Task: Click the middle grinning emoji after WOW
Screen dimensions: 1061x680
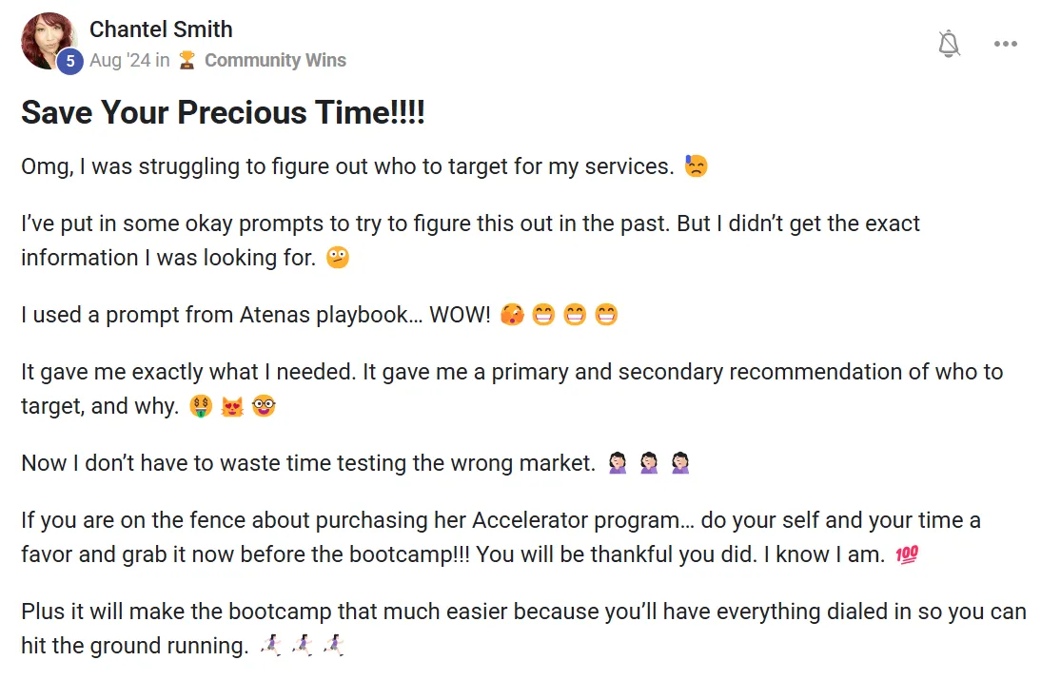Action: [575, 315]
